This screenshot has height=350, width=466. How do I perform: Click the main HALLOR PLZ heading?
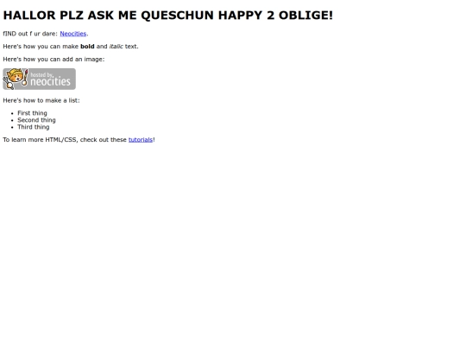point(168,16)
